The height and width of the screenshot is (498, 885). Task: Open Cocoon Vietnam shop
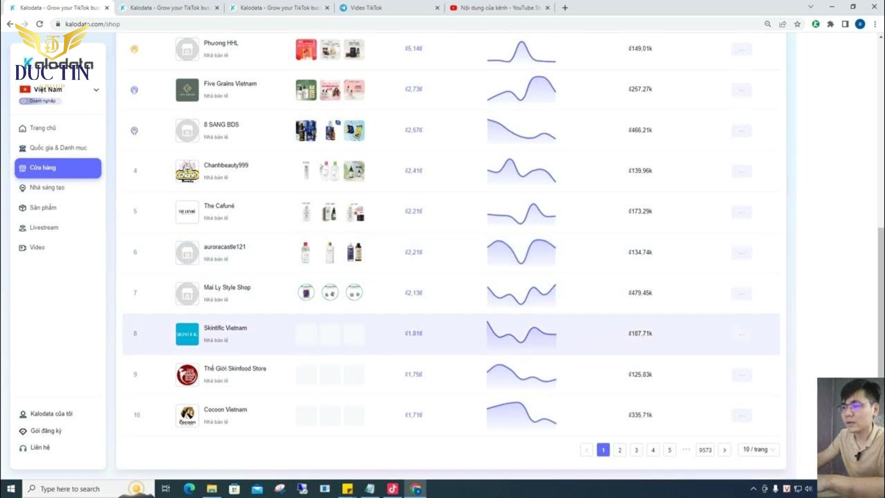(225, 409)
